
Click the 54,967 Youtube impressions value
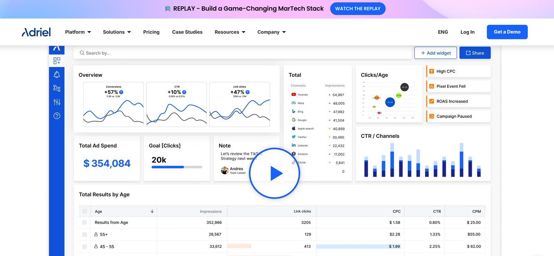click(338, 95)
